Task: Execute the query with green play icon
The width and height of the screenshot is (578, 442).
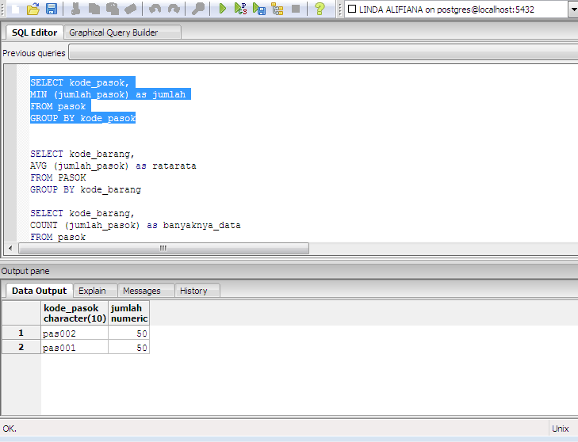Action: pyautogui.click(x=222, y=9)
